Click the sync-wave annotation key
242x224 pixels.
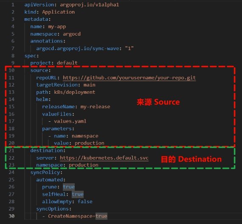click(78, 48)
